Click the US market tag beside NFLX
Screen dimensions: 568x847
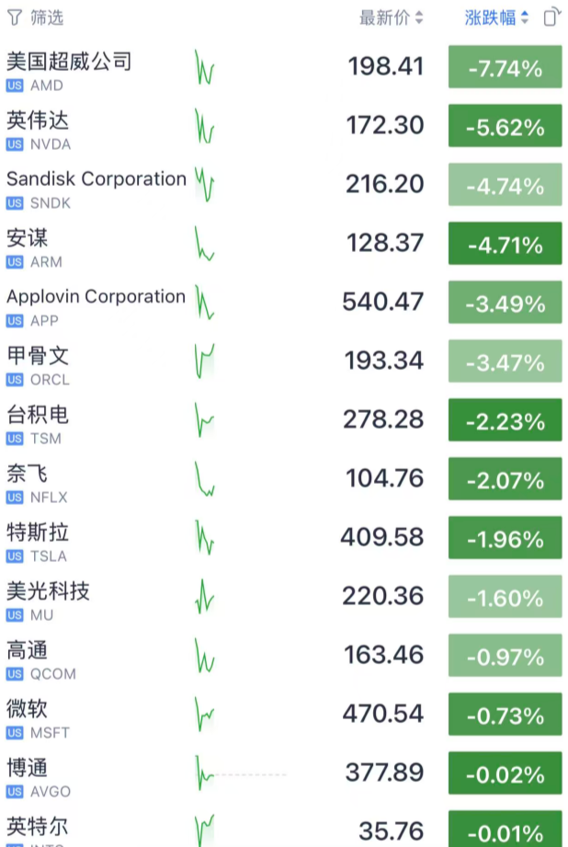(x=15, y=498)
